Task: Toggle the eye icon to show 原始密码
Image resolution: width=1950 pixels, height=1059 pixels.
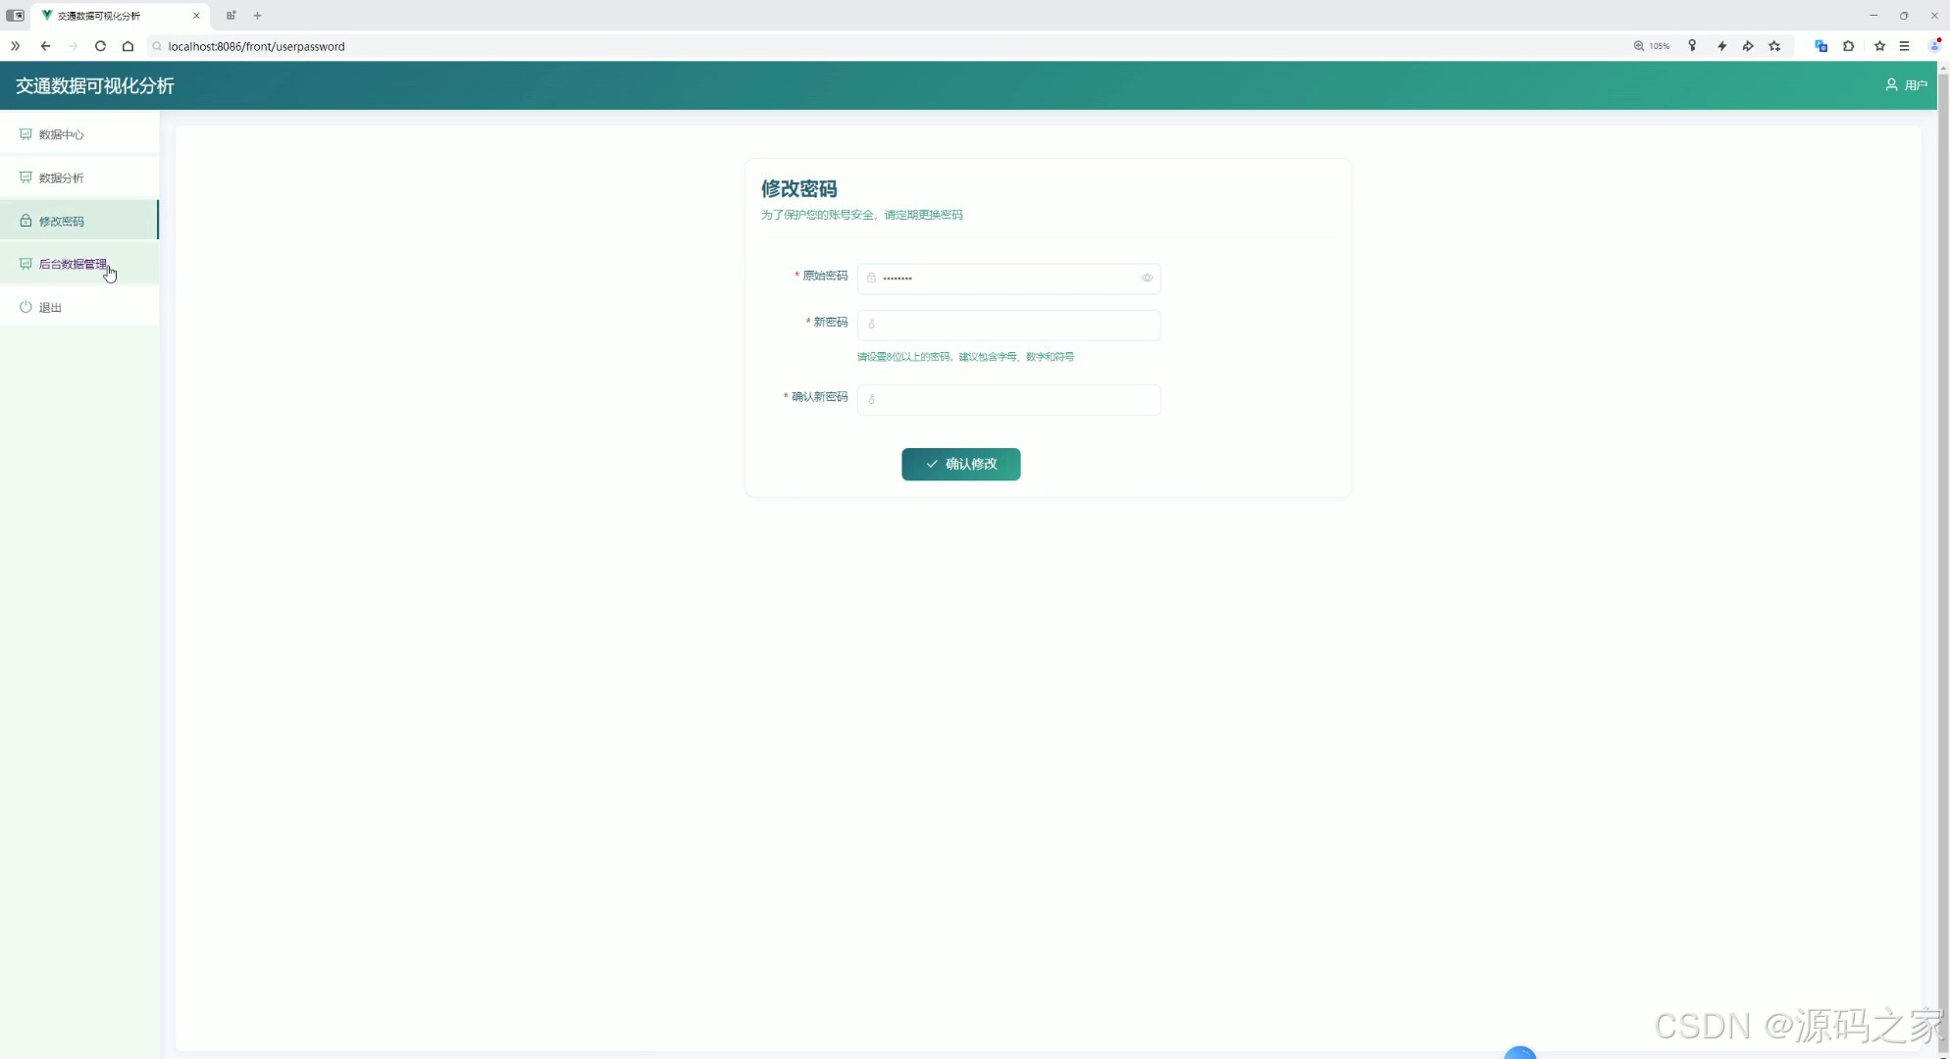Action: click(x=1147, y=277)
